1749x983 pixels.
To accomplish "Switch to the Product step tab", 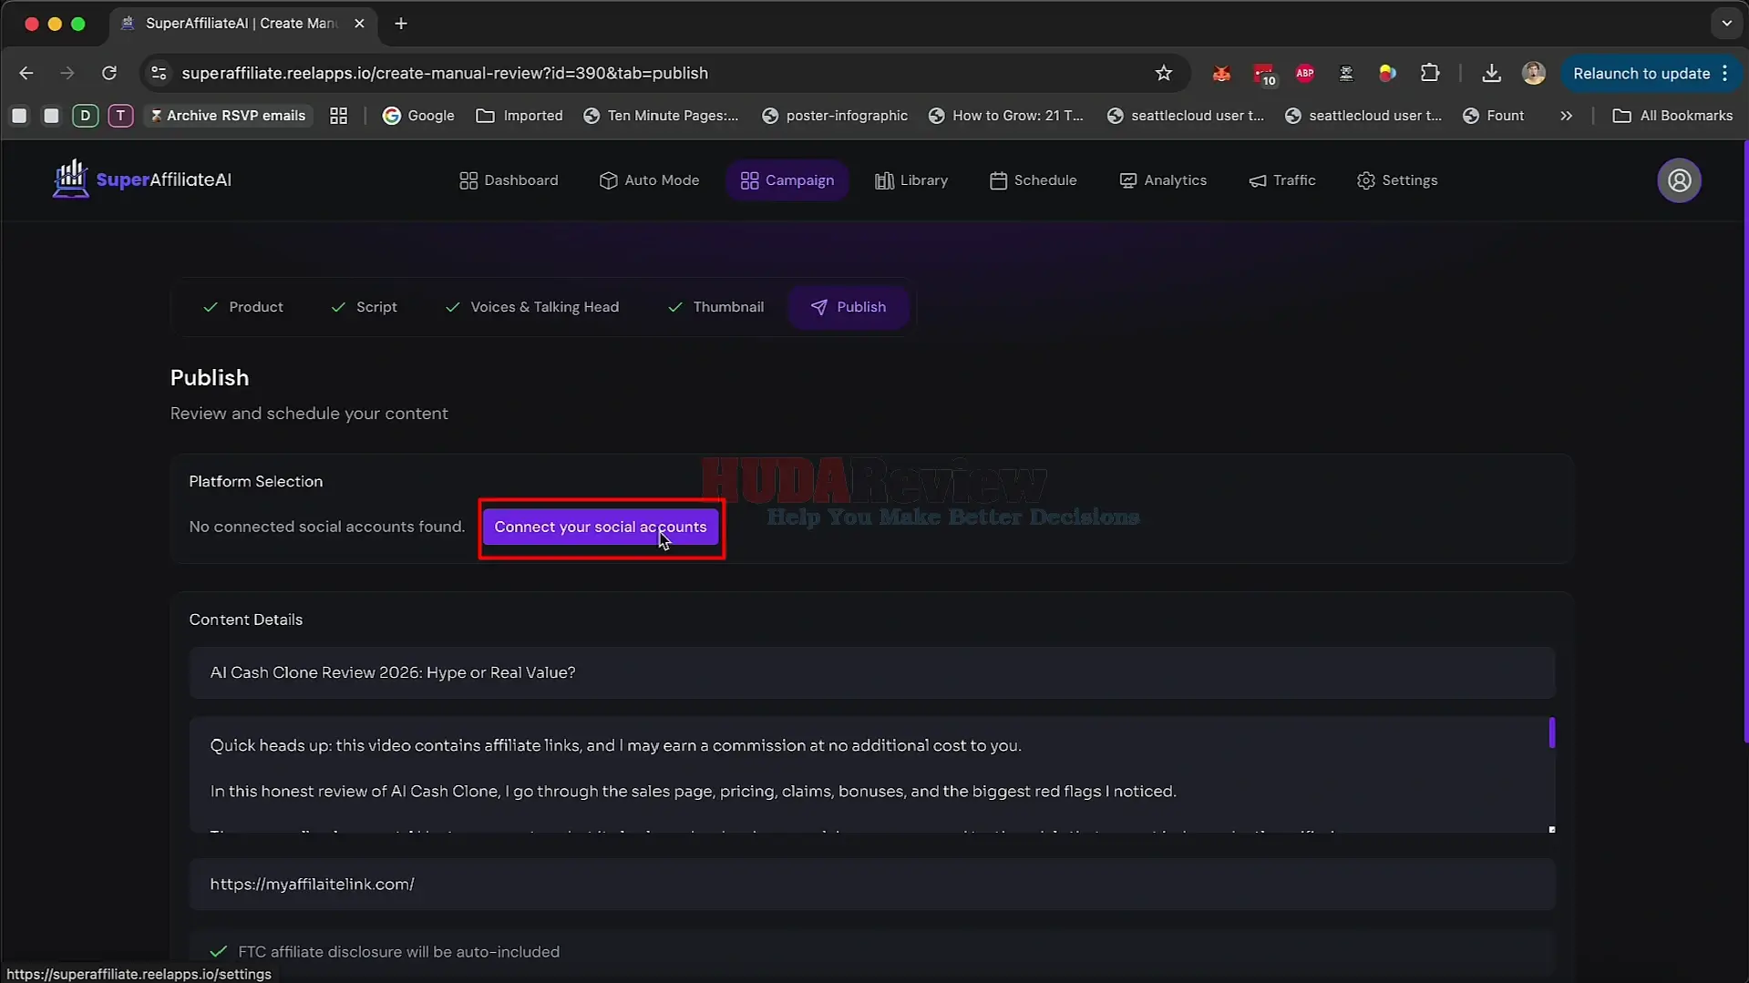I will coord(243,307).
